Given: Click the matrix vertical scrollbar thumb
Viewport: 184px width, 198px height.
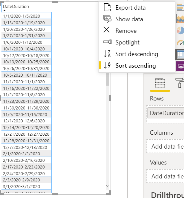Looking at the screenshot, I should coord(107,79).
